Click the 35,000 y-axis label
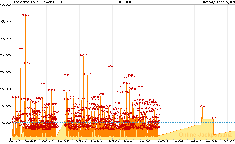Screen dimensions: 235x144 click(5, 21)
